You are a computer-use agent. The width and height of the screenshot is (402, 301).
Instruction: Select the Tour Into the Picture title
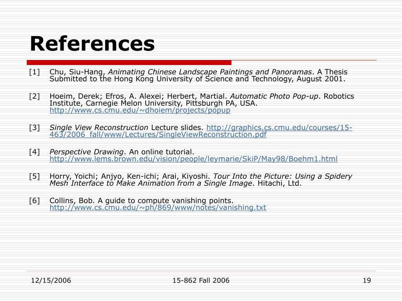click(201, 180)
